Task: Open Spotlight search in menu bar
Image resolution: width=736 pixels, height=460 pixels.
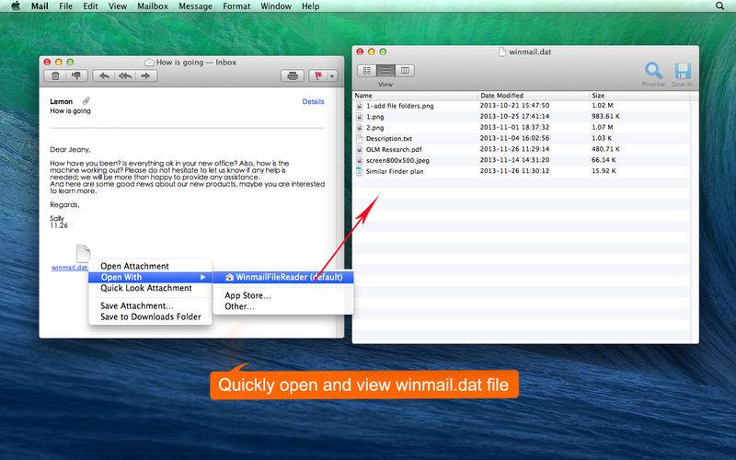Action: point(719,6)
